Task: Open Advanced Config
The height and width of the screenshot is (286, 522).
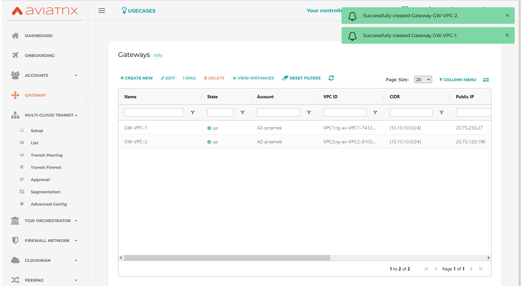Action: [x=49, y=204]
